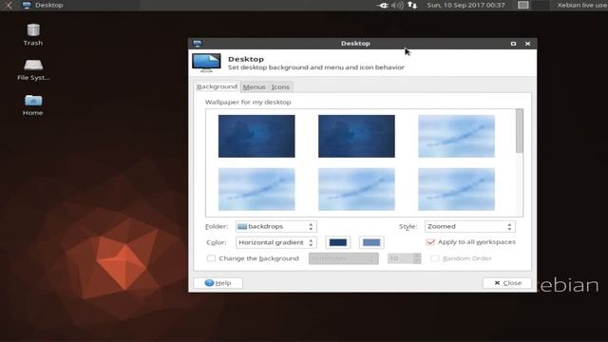Switch to the Icons tab
This screenshot has height=342, width=608.
coord(280,86)
